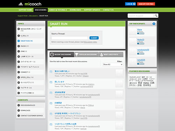Viewport: 175px width, 131px height.
Task: Click arrow icon beside ZONE topic
Action: click(19, 51)
